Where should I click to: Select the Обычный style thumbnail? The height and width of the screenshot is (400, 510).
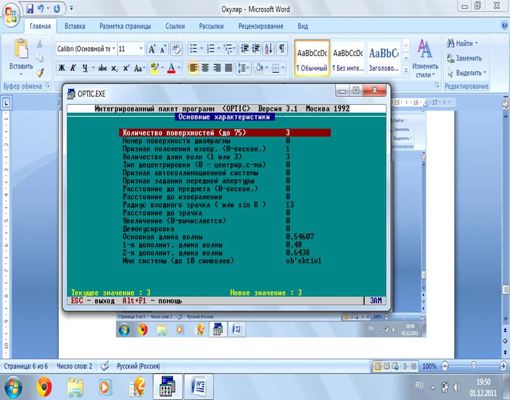click(312, 59)
